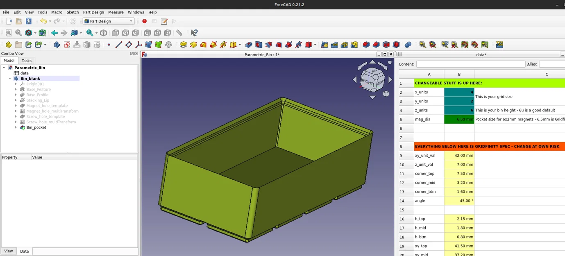Collapse the Bin_blank tree node
Image resolution: width=565 pixels, height=256 pixels.
[9, 78]
